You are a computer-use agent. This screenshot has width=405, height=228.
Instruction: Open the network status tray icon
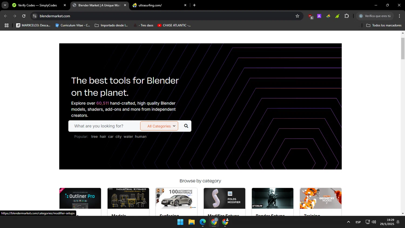click(x=367, y=222)
